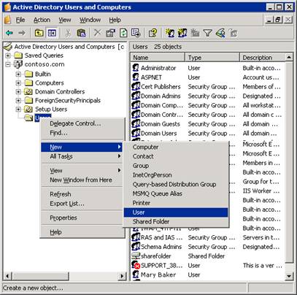Click the tree pane scroll right arrow
The image size is (297, 295).
pos(122,276)
